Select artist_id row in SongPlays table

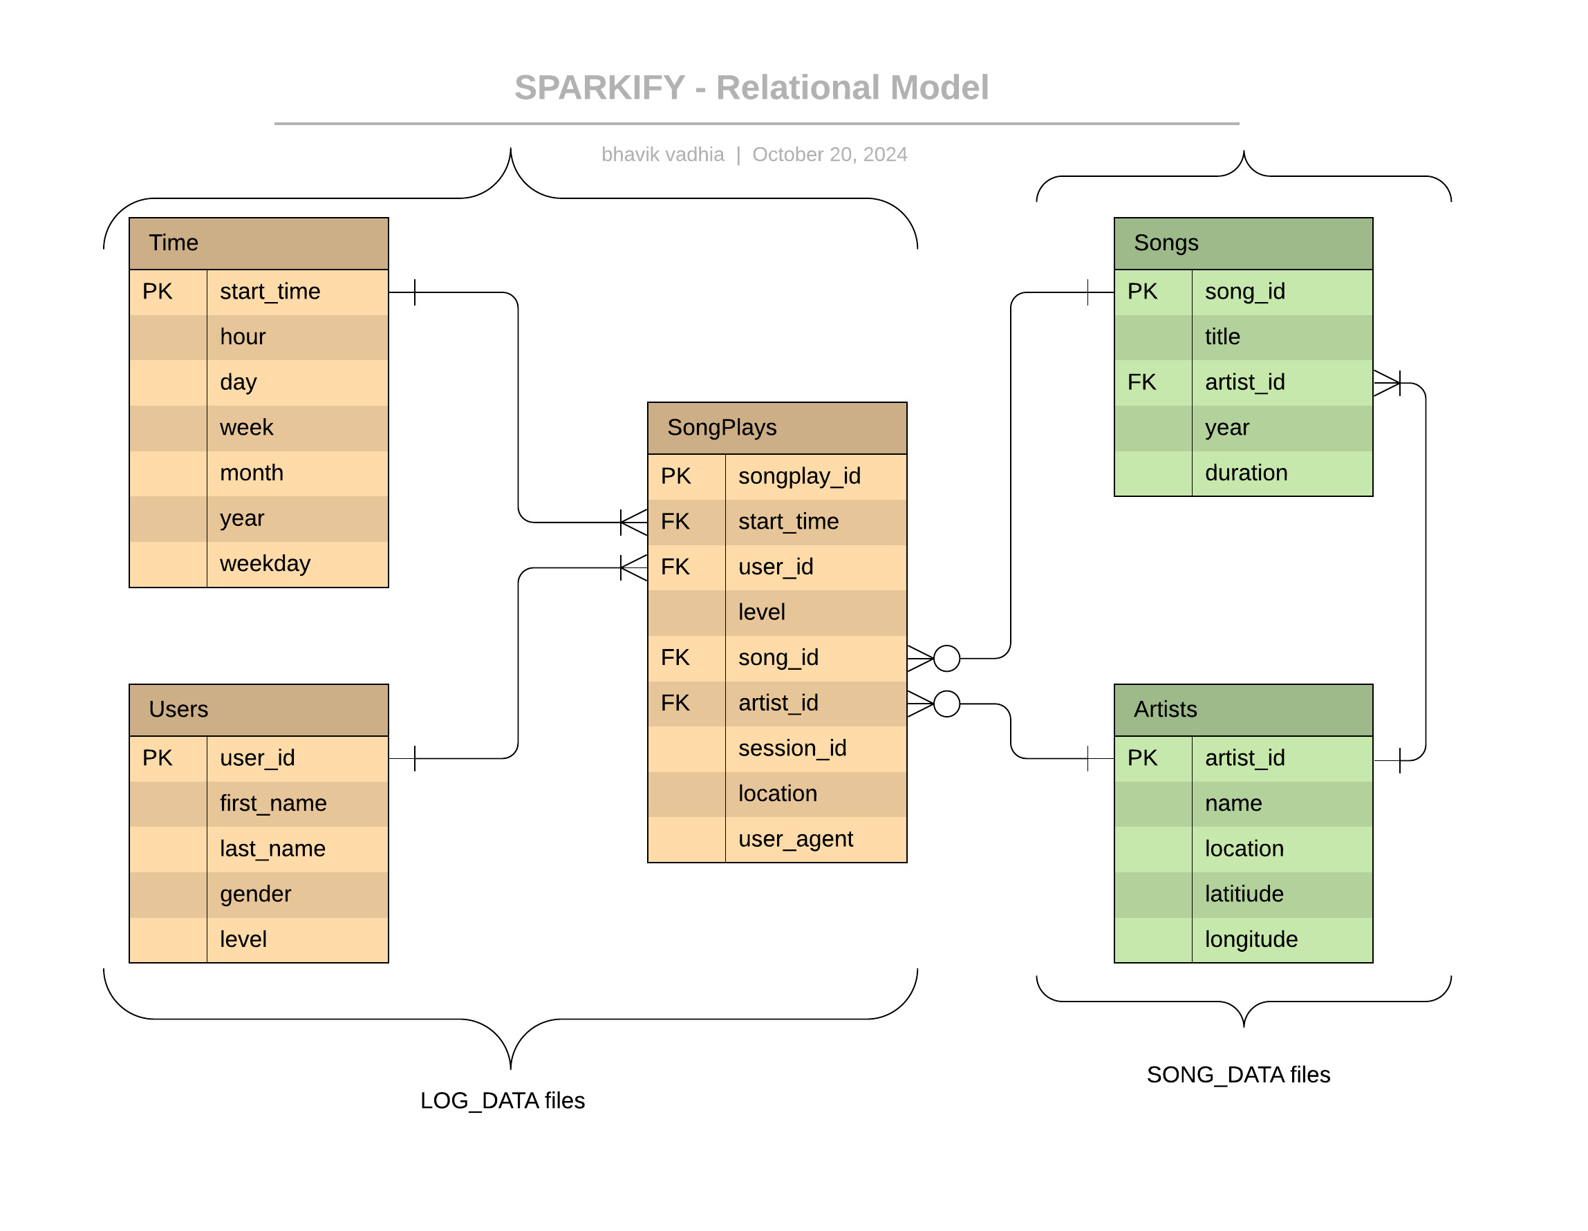click(777, 704)
